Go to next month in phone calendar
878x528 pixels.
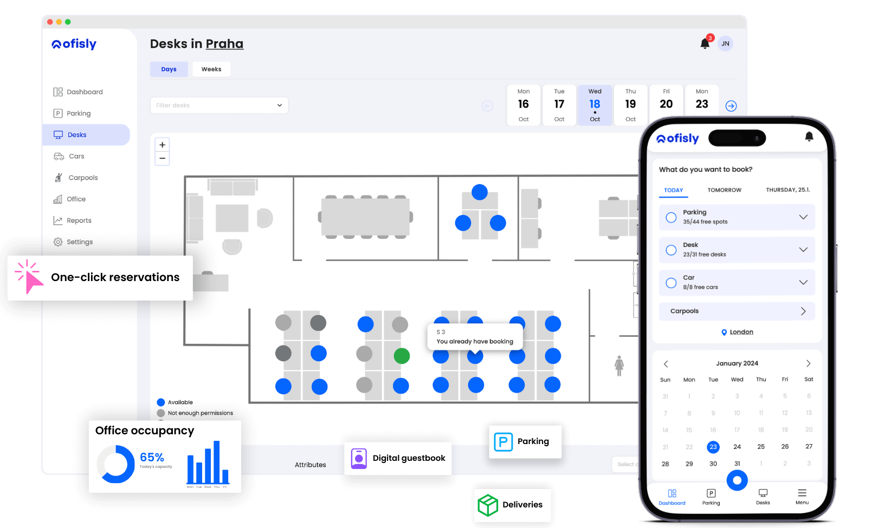(x=808, y=363)
